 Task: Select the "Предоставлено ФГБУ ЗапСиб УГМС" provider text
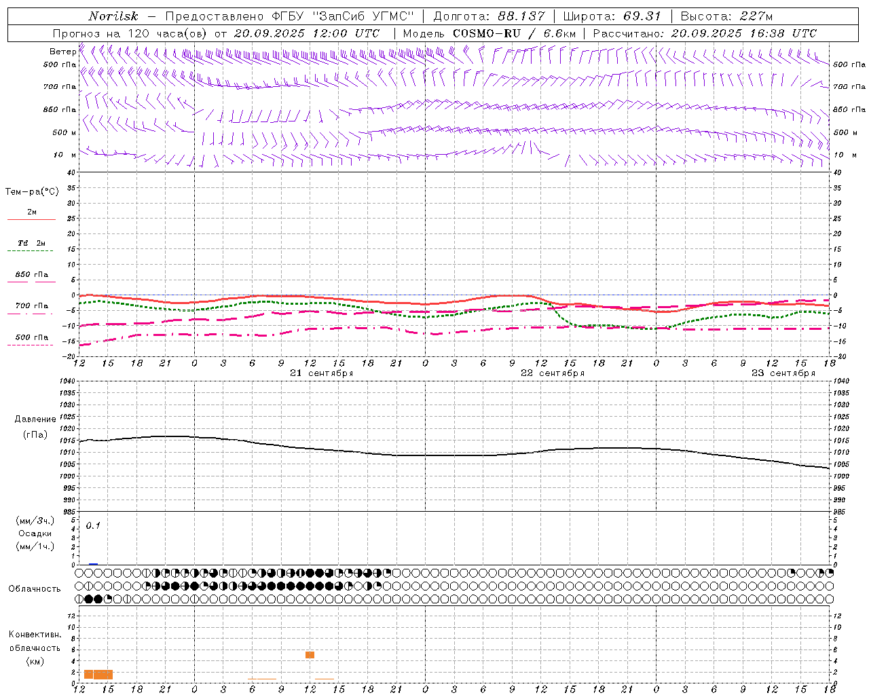290,16
